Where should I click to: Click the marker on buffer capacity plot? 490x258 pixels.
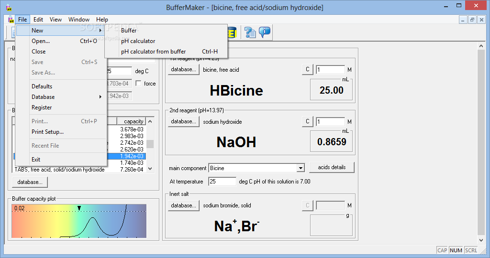point(79,208)
